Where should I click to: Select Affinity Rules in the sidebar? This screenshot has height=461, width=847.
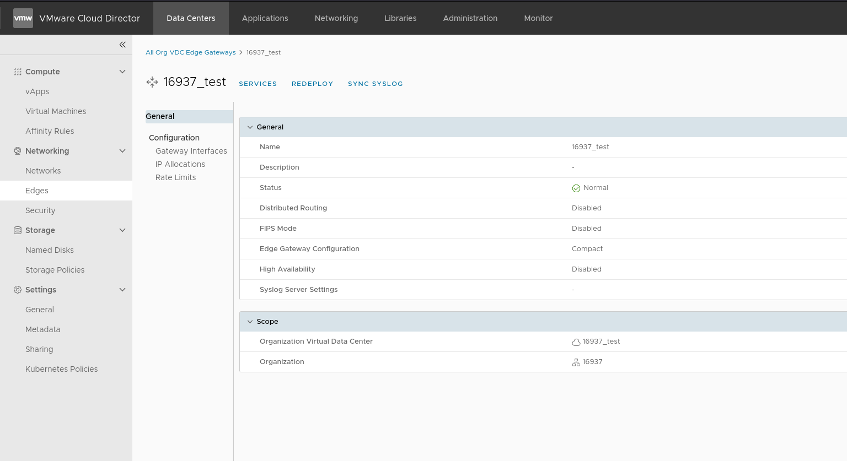50,131
